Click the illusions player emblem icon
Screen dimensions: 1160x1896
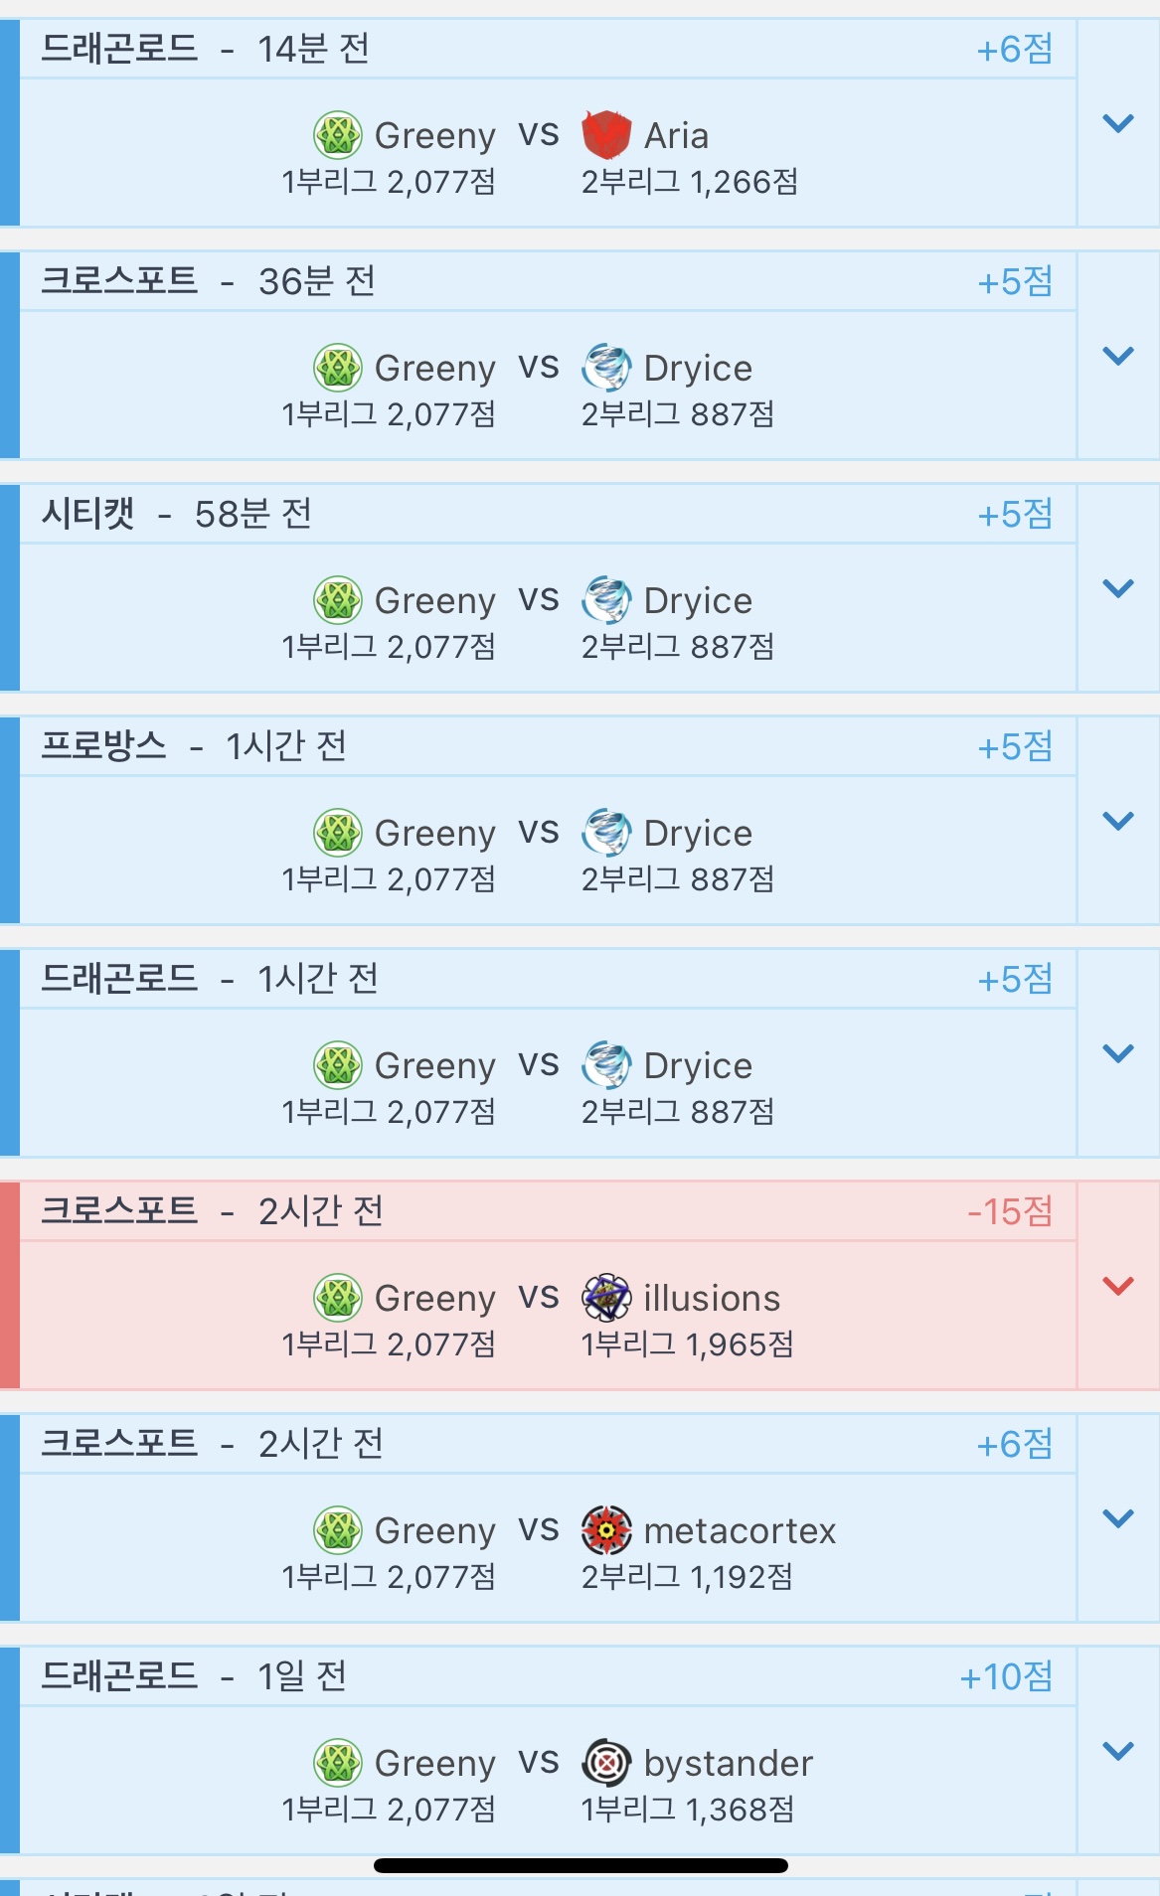605,1298
